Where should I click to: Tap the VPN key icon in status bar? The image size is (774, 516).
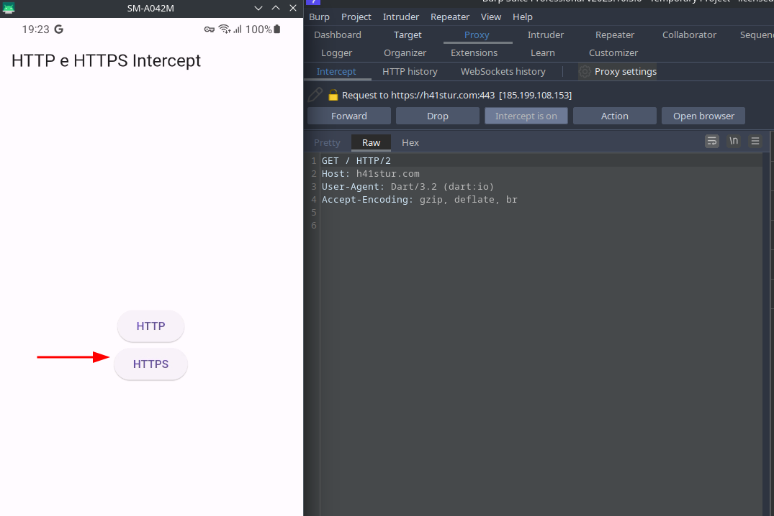[209, 29]
